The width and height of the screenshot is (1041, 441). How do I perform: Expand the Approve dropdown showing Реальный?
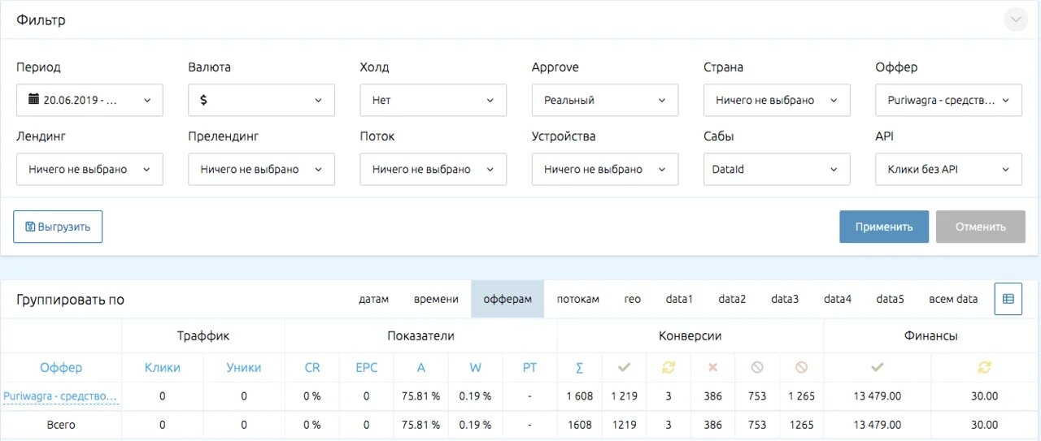tap(605, 100)
